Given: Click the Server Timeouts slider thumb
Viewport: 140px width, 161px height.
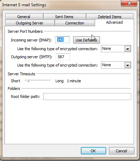Looking at the screenshot, I should click(28, 80).
